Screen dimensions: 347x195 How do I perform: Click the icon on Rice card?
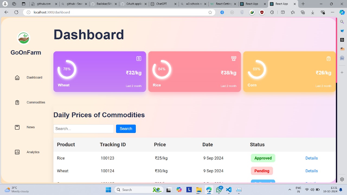234,58
